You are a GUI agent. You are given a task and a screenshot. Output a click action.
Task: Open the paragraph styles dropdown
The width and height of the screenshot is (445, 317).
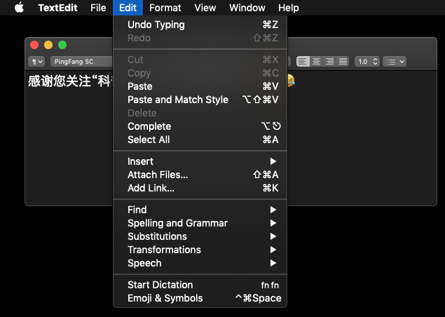[x=36, y=61]
